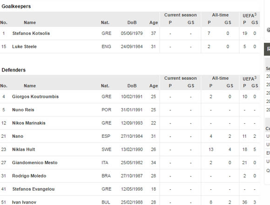Open Nuno Reis player page
270x205 pixels.
coord(23,110)
